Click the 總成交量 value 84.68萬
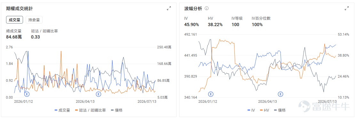356x118 pixels. pyautogui.click(x=14, y=37)
